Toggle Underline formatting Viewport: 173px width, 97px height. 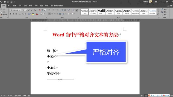click(x=16, y=14)
